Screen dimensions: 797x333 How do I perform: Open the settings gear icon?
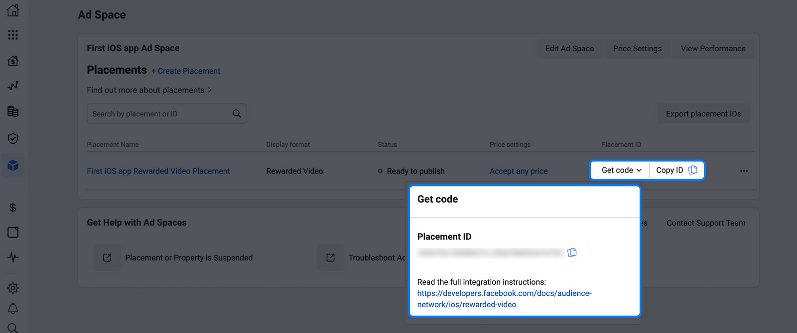13,288
